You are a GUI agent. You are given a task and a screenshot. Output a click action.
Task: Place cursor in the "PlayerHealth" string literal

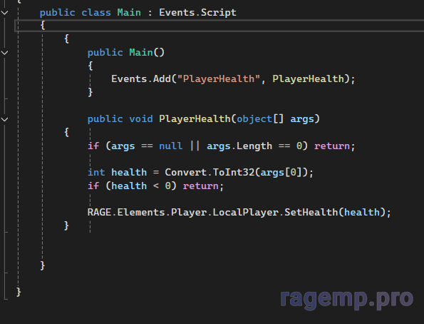219,79
